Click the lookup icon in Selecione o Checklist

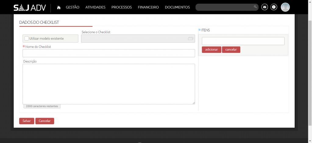click(190, 38)
